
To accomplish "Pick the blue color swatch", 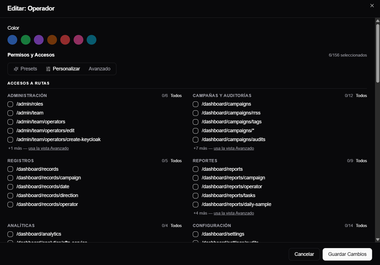I will click(12, 40).
